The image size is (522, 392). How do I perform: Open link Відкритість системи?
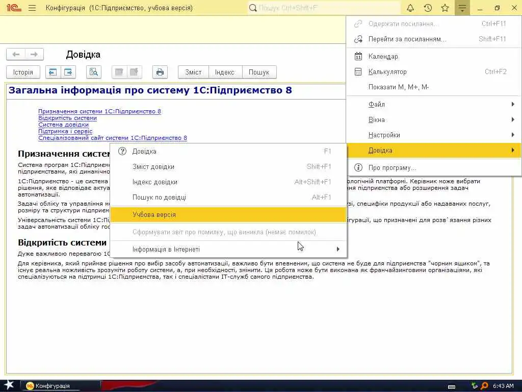click(x=68, y=118)
